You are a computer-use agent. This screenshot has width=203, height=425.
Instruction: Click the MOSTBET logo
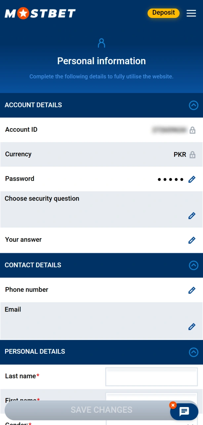[40, 13]
